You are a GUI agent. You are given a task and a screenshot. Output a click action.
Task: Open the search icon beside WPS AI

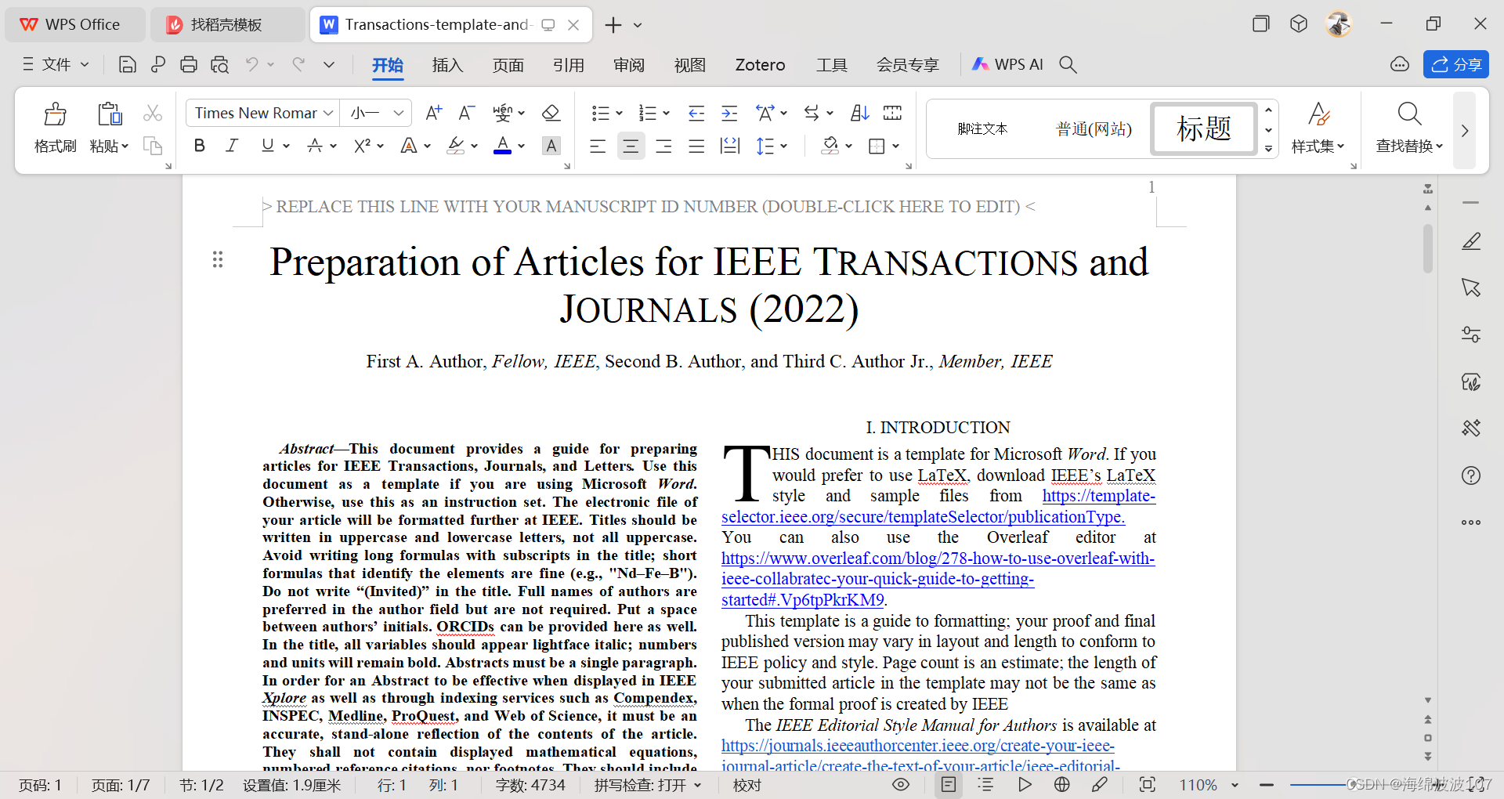point(1068,64)
